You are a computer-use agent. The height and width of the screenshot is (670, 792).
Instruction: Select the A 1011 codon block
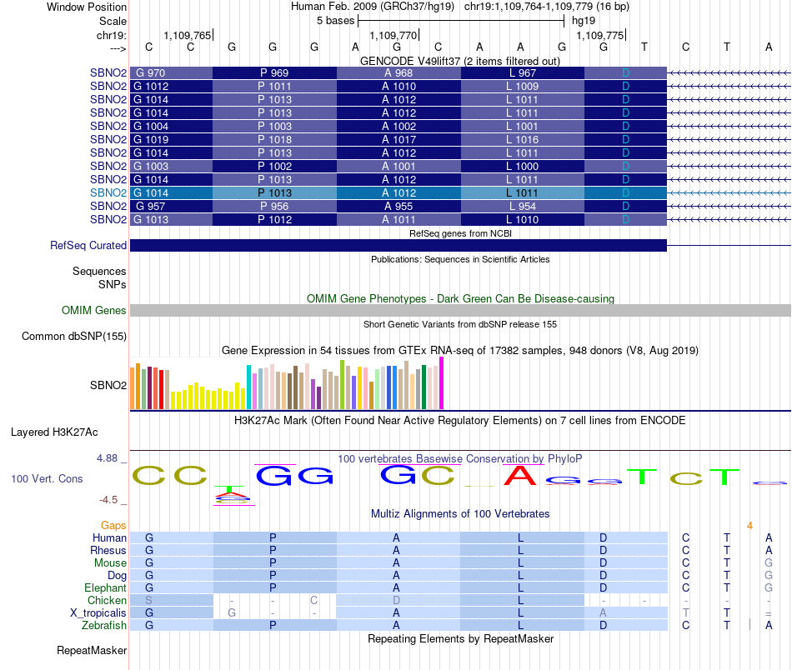click(399, 220)
